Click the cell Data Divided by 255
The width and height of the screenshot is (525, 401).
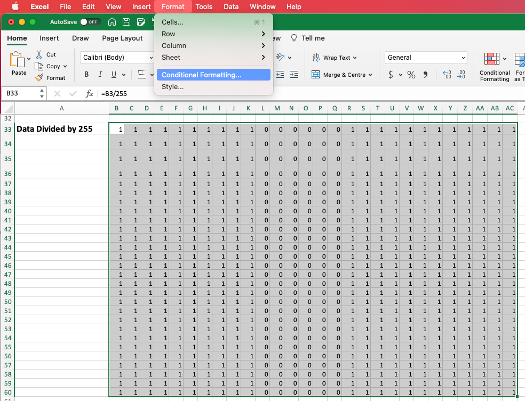61,129
